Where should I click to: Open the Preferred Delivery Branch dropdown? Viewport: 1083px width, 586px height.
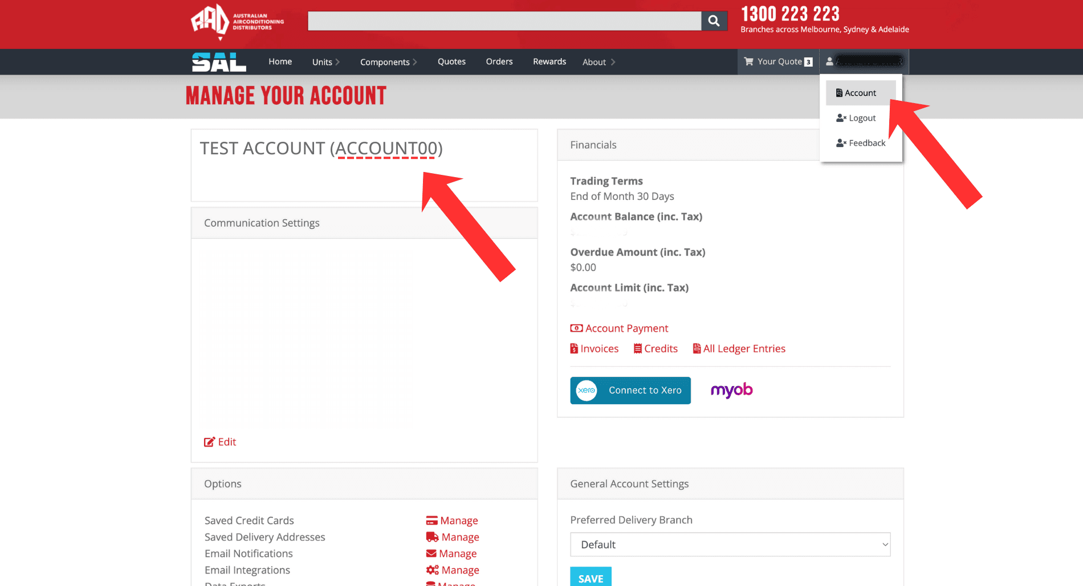click(729, 544)
